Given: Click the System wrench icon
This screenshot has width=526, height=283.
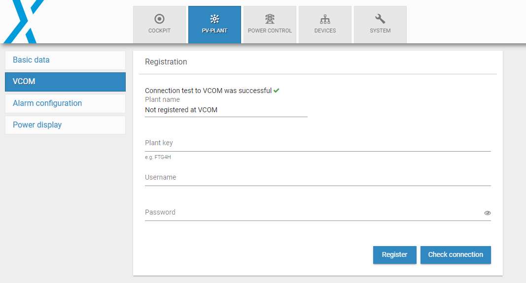Looking at the screenshot, I should point(380,19).
